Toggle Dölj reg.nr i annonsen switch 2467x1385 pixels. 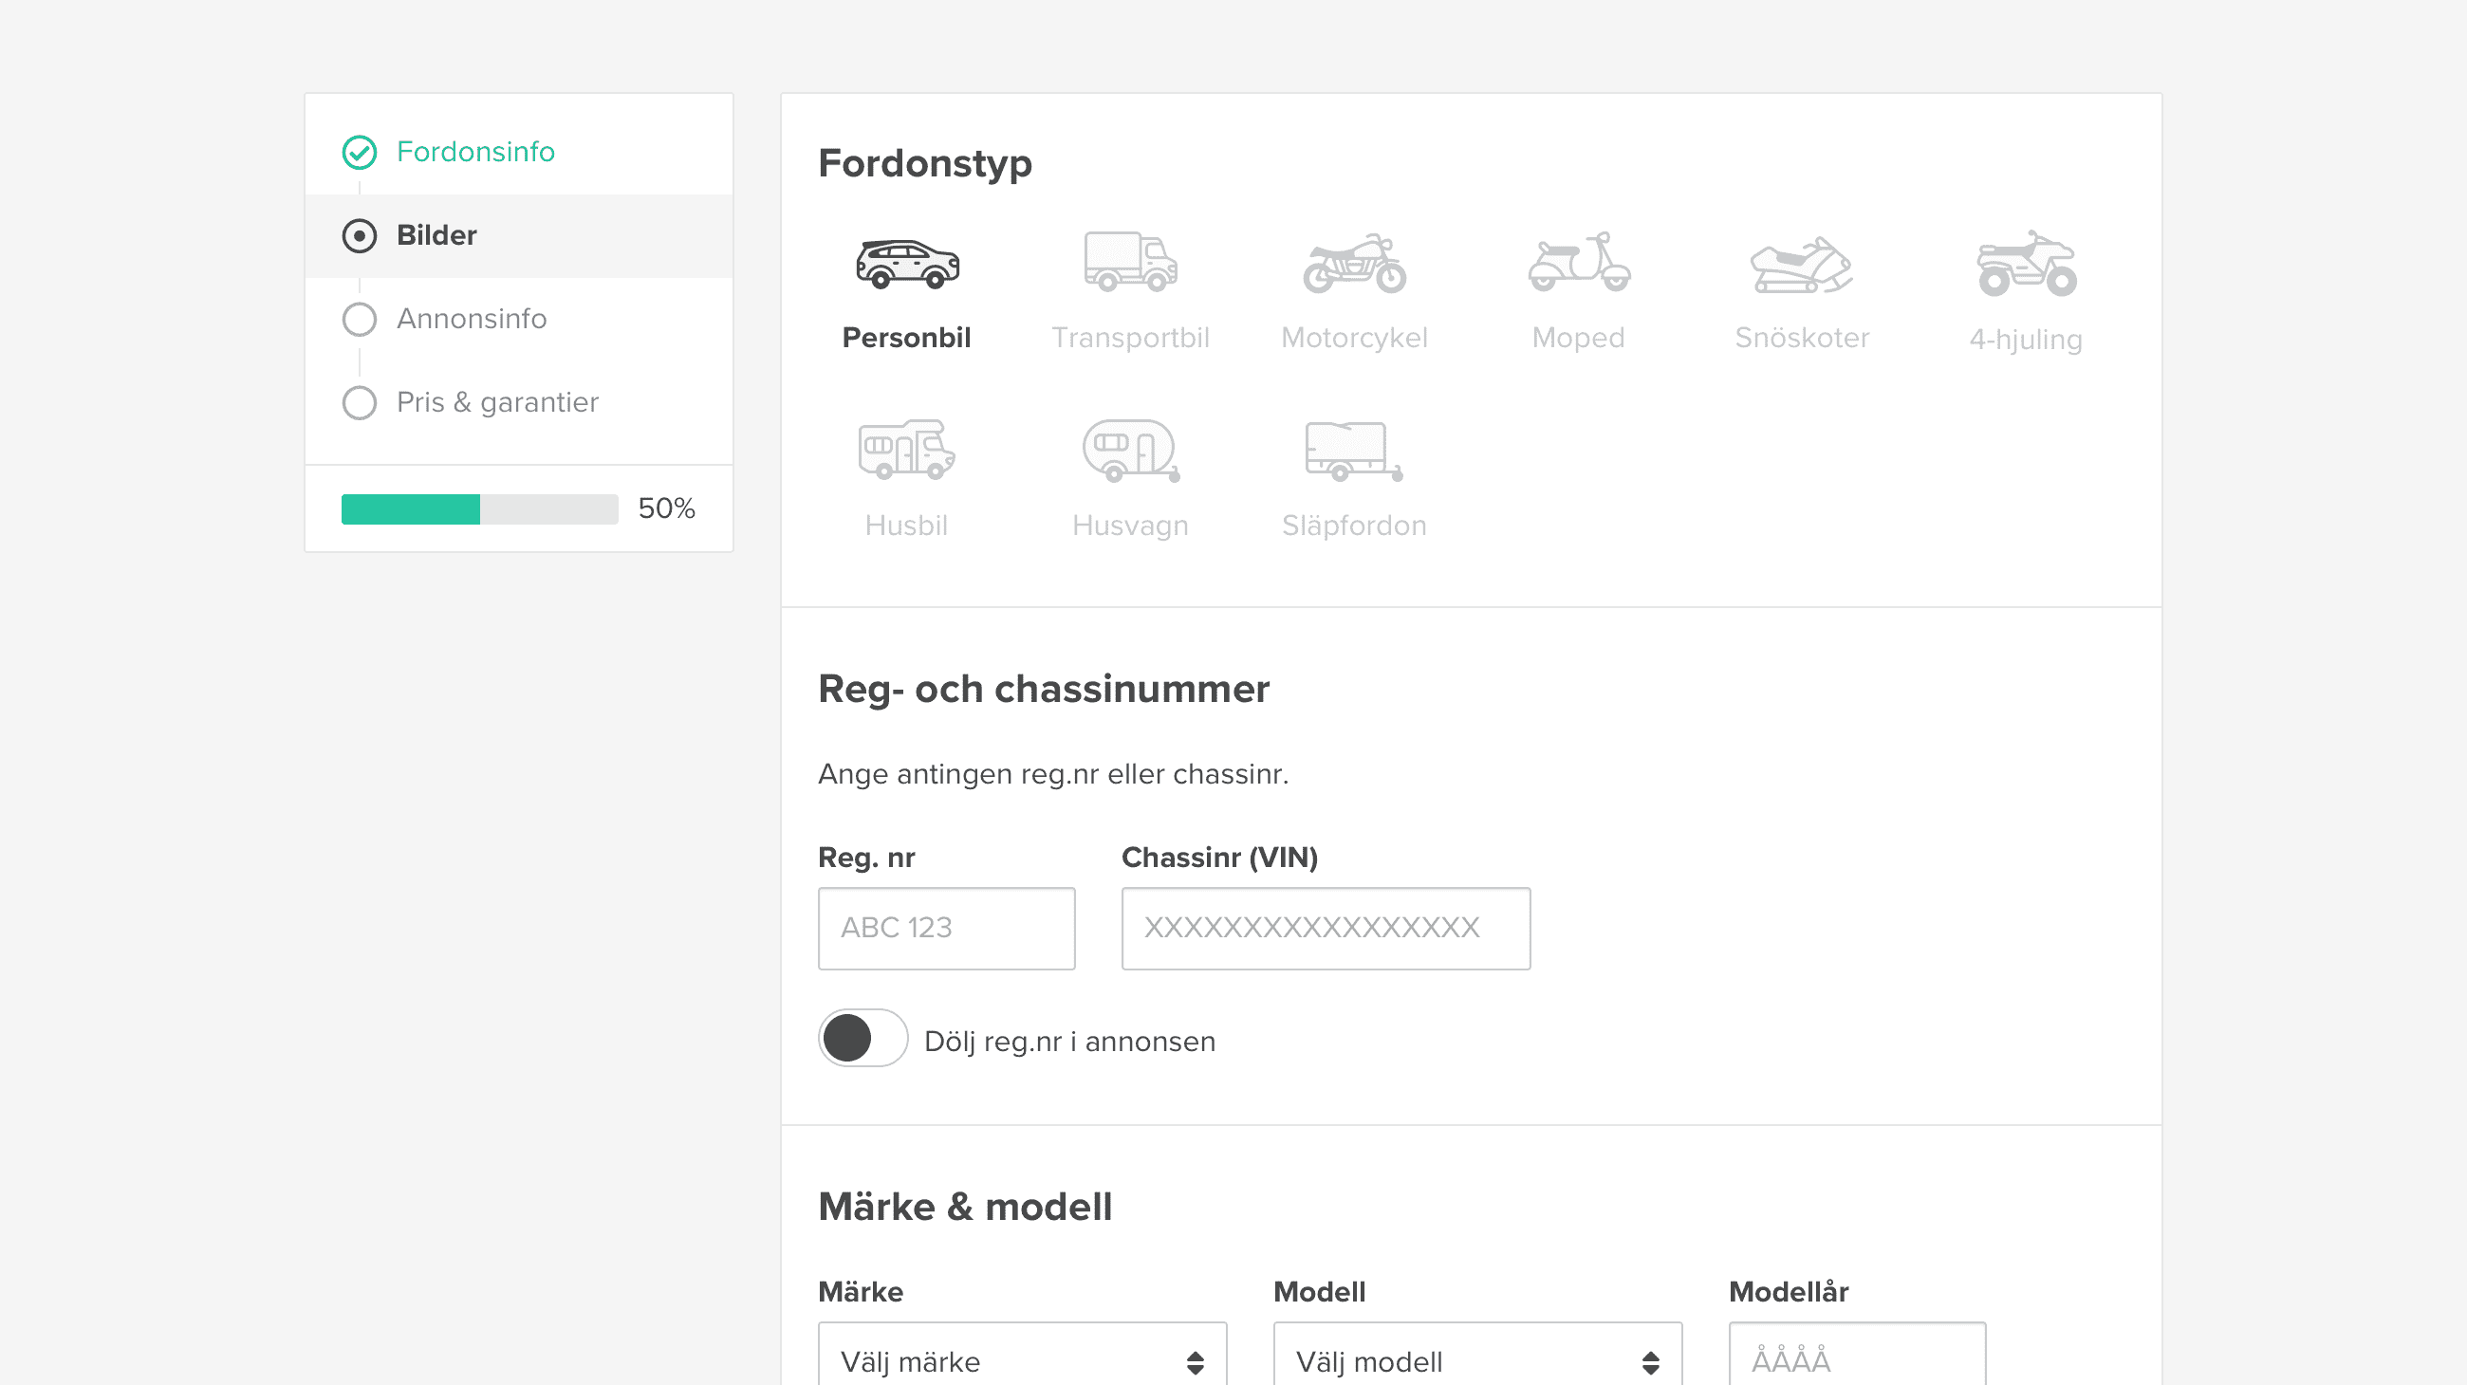click(863, 1039)
